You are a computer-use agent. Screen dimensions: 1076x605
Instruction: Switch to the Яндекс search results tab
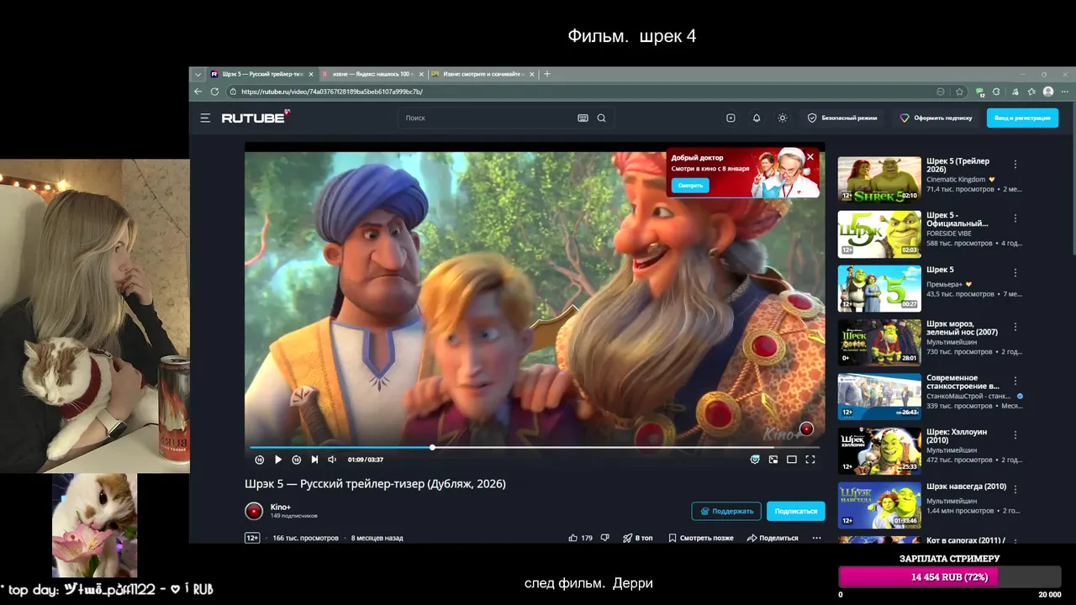pos(372,74)
